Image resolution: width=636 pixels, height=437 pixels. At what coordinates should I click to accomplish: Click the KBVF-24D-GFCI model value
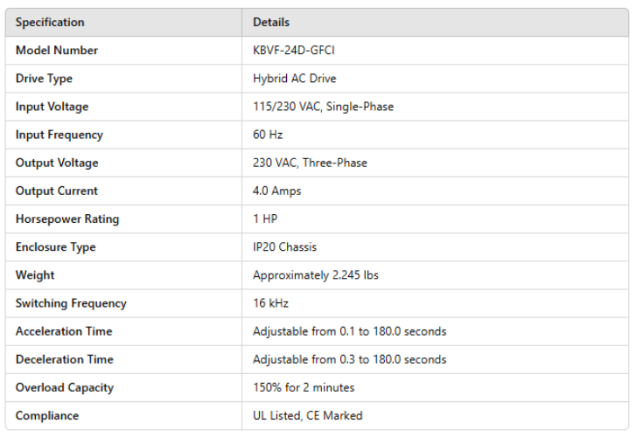click(294, 51)
